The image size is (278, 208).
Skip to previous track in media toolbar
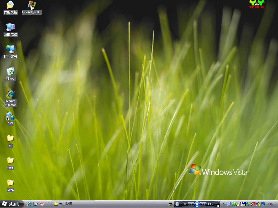coord(191,204)
